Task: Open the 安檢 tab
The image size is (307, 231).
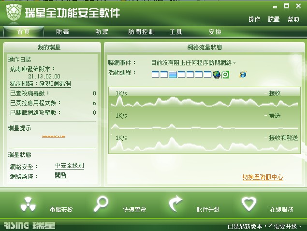Action: click(x=215, y=32)
